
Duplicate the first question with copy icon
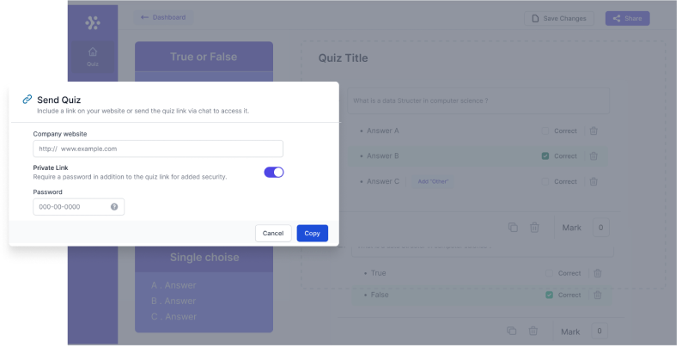[x=513, y=228]
